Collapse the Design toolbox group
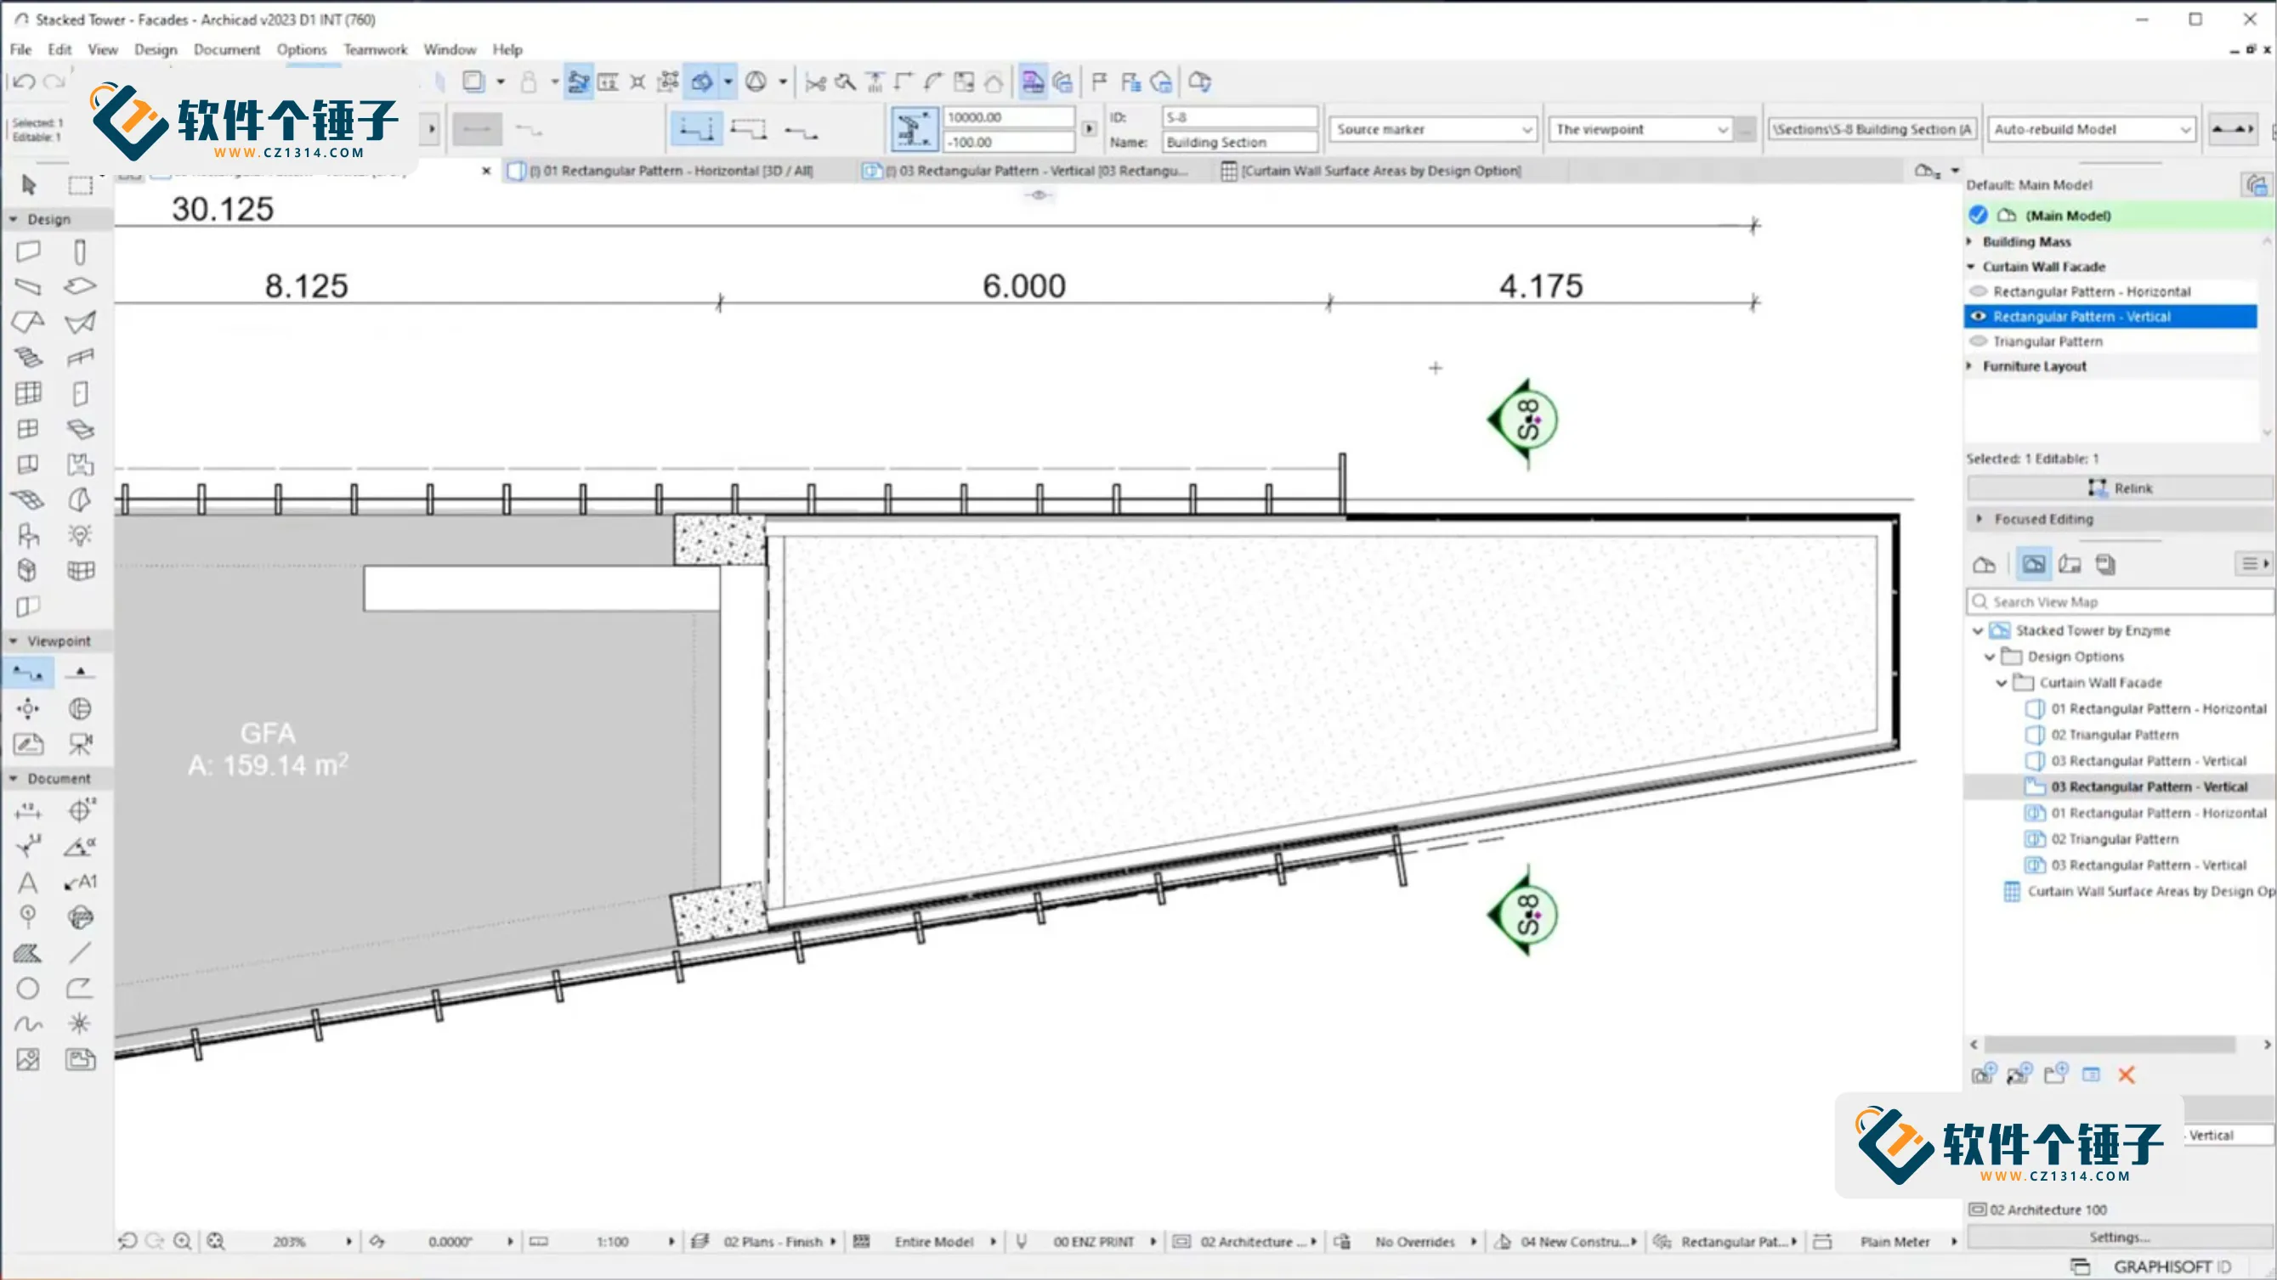Viewport: 2277px width, 1280px height. coord(14,219)
